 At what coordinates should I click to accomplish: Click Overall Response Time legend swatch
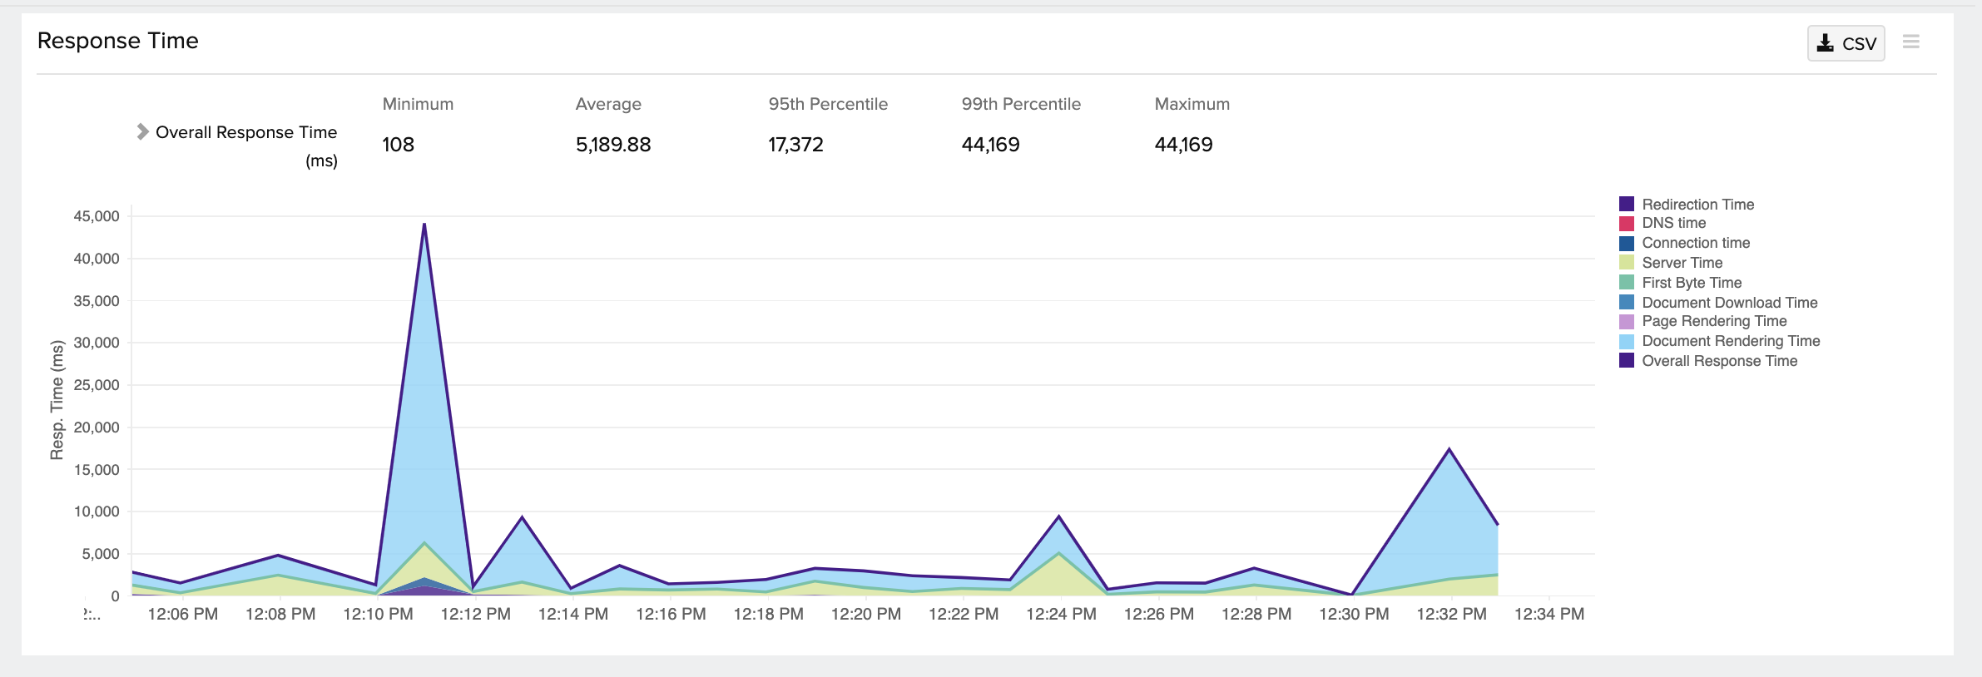coord(1627,361)
